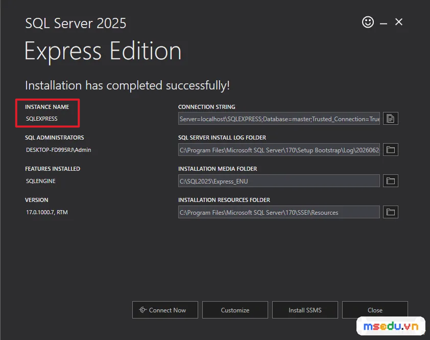Click the SQL ADMINISTRATORS label
430x340 pixels.
point(54,138)
